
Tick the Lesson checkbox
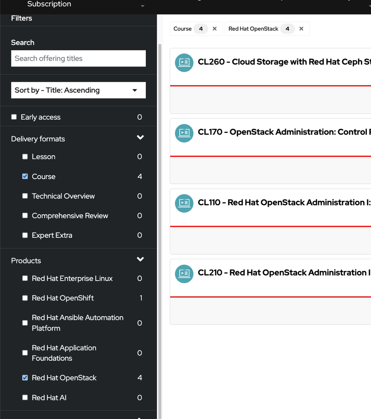tap(25, 157)
